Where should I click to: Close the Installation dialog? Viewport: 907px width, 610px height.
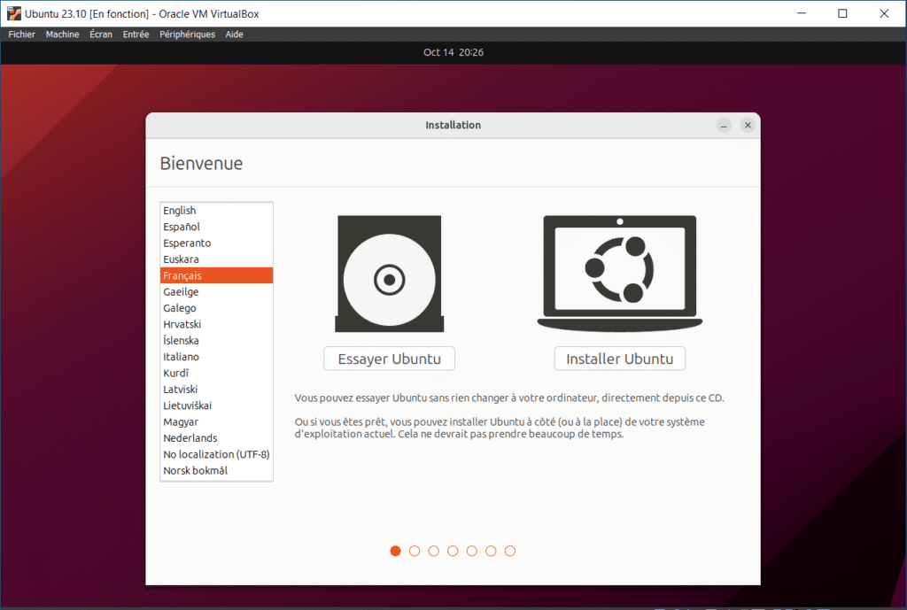[x=748, y=125]
